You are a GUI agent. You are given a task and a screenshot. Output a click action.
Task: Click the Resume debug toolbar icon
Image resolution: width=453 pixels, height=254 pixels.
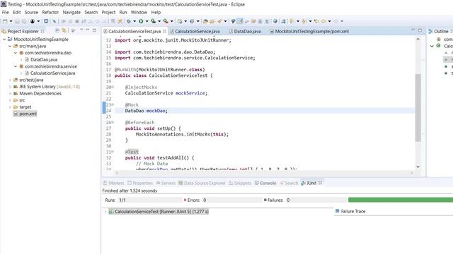(x=63, y=21)
